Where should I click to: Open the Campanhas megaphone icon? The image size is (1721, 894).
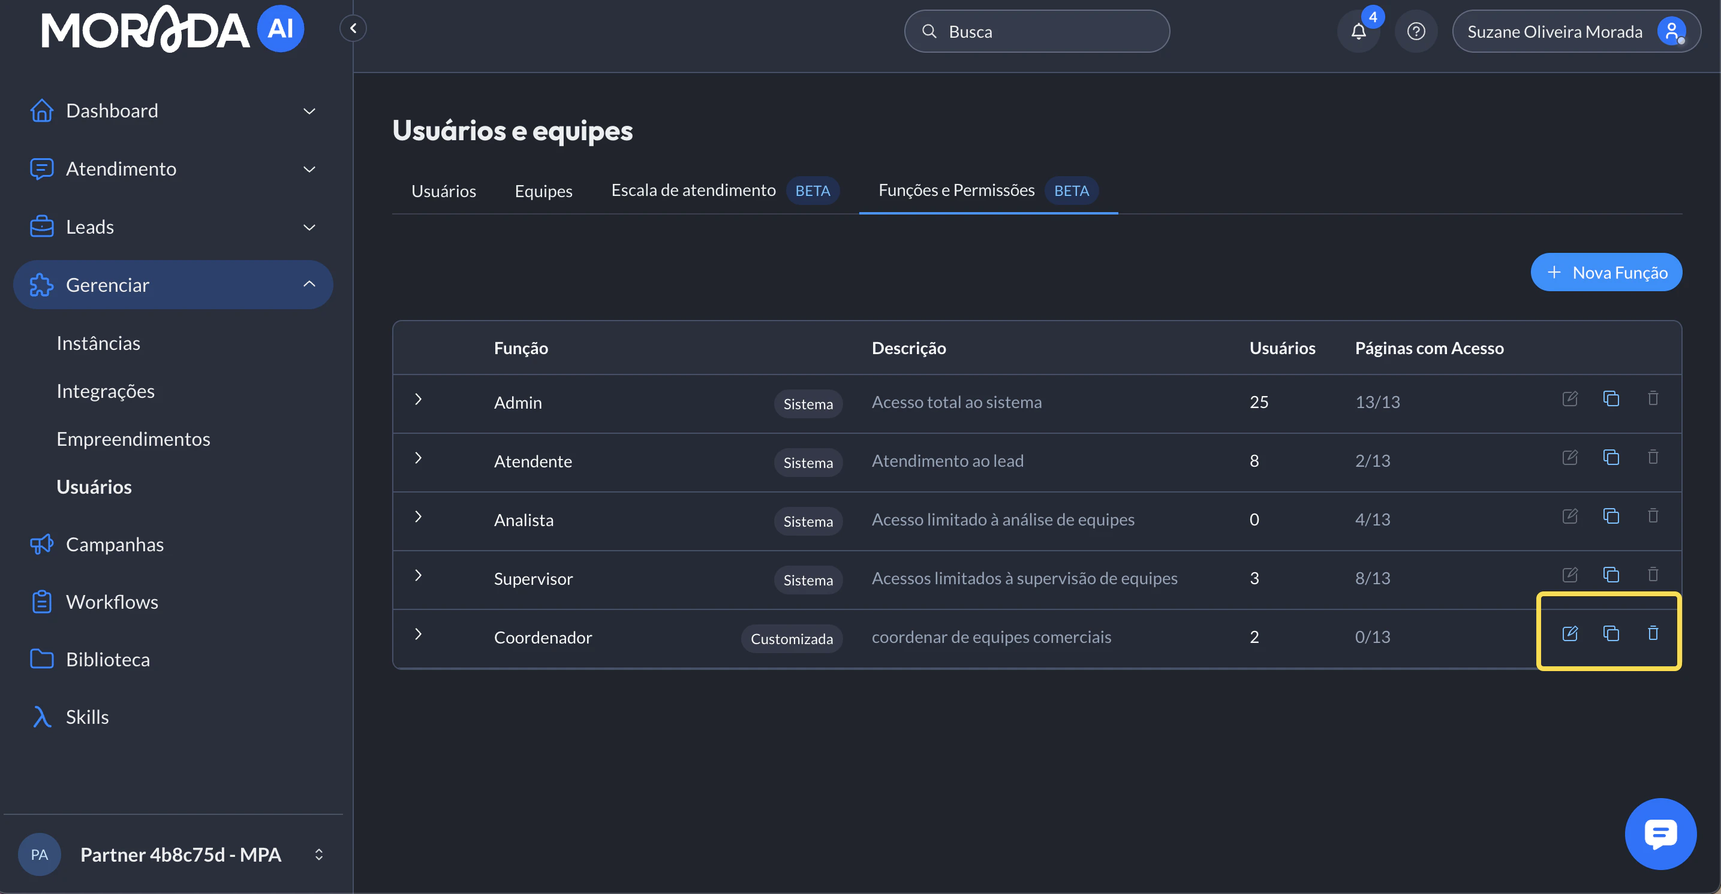[x=41, y=544]
